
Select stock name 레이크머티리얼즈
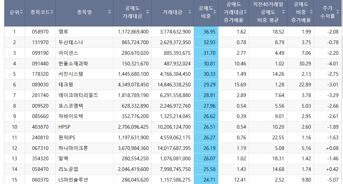tap(78, 95)
